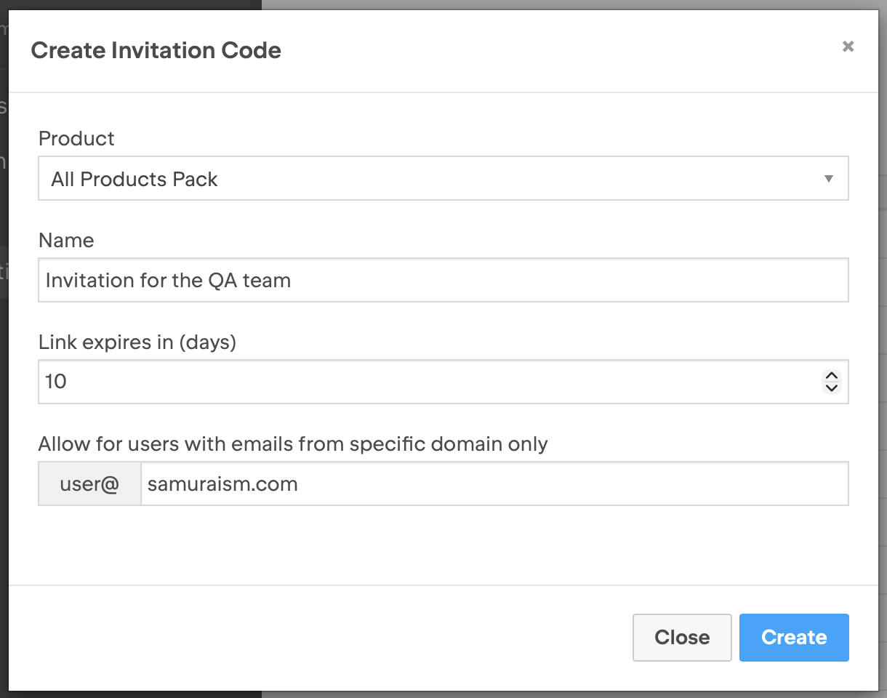Click the Product field label

pos(76,138)
